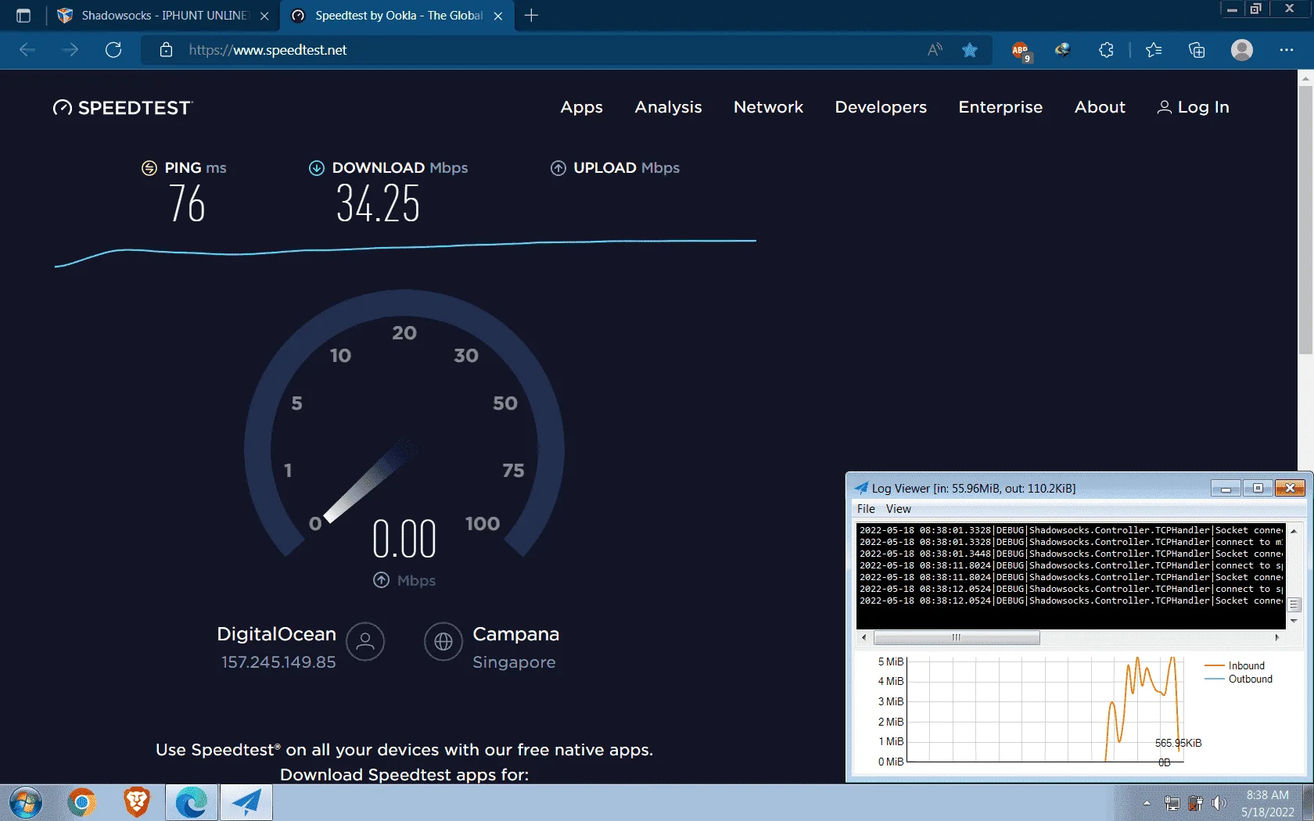Open the About navigation link
This screenshot has width=1314, height=821.
coord(1100,107)
